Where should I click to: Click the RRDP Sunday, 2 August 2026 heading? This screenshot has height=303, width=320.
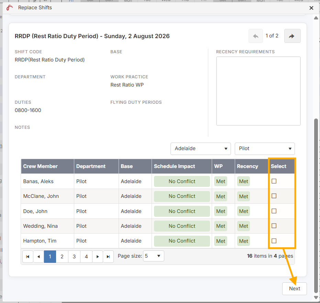pyautogui.click(x=92, y=36)
